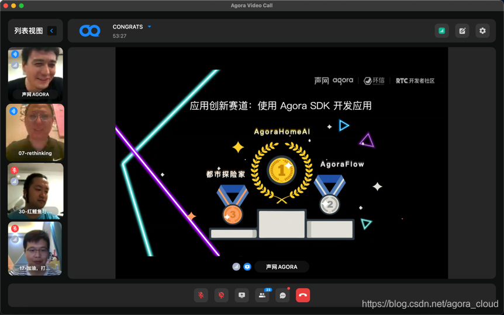Select the 17-加油 participant thumbnail
504x315 pixels.
[x=34, y=249]
